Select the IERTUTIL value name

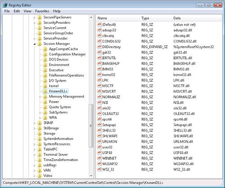pyautogui.click(x=109, y=58)
